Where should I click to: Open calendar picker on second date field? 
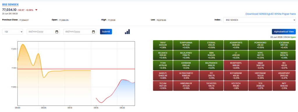pos(93,32)
